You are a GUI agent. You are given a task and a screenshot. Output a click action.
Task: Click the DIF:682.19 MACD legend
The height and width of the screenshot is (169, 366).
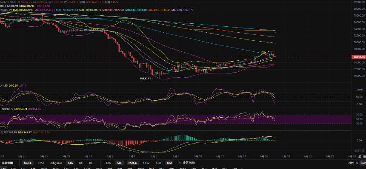[11, 132]
